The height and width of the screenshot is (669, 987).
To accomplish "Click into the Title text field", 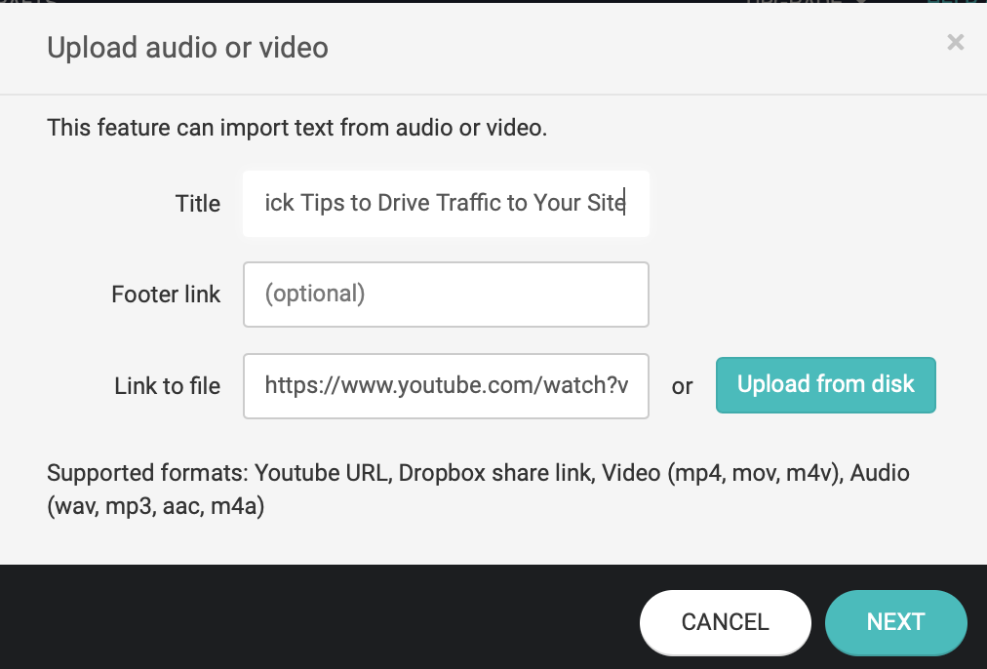I will 446,203.
